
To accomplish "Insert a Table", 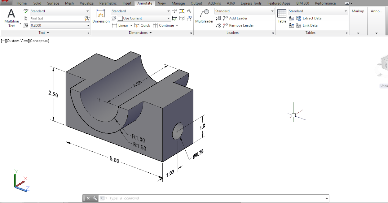I will (x=282, y=16).
